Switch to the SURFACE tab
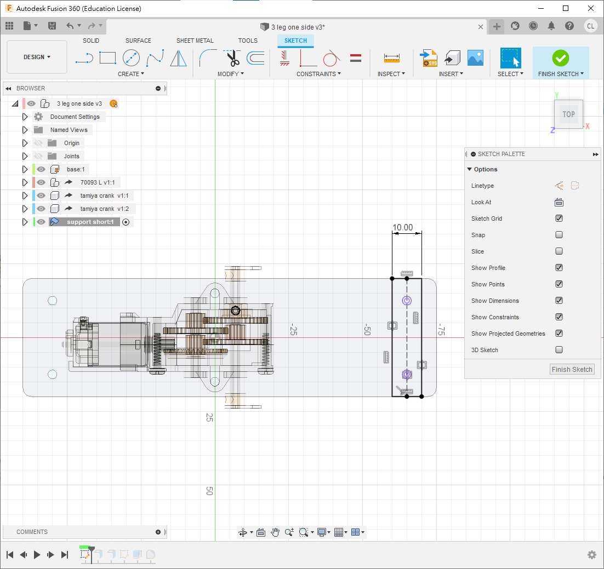The image size is (604, 569). pos(138,41)
